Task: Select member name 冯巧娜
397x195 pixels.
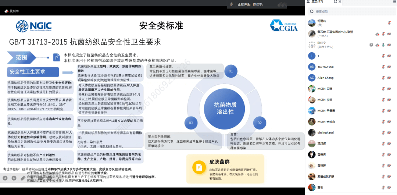Action: click(322, 144)
